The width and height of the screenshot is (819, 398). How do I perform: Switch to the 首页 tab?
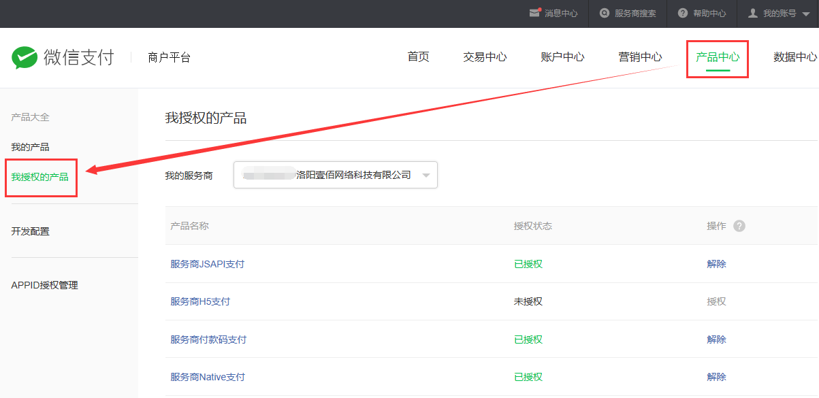(418, 57)
